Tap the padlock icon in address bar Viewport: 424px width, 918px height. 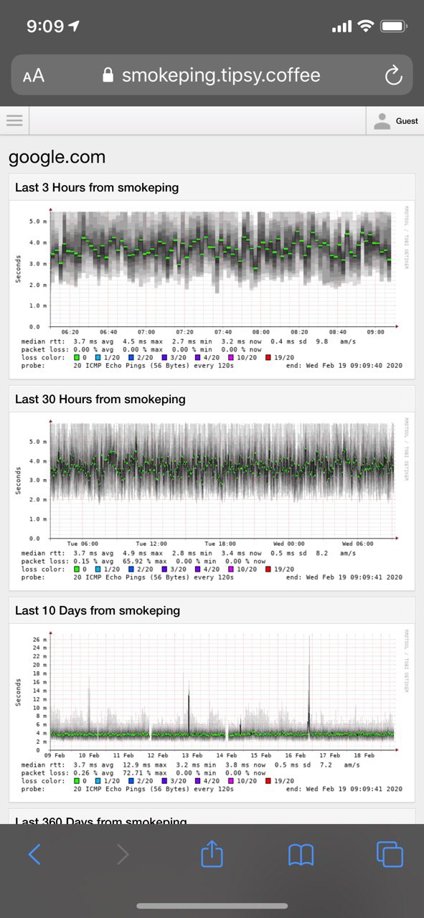pyautogui.click(x=108, y=75)
